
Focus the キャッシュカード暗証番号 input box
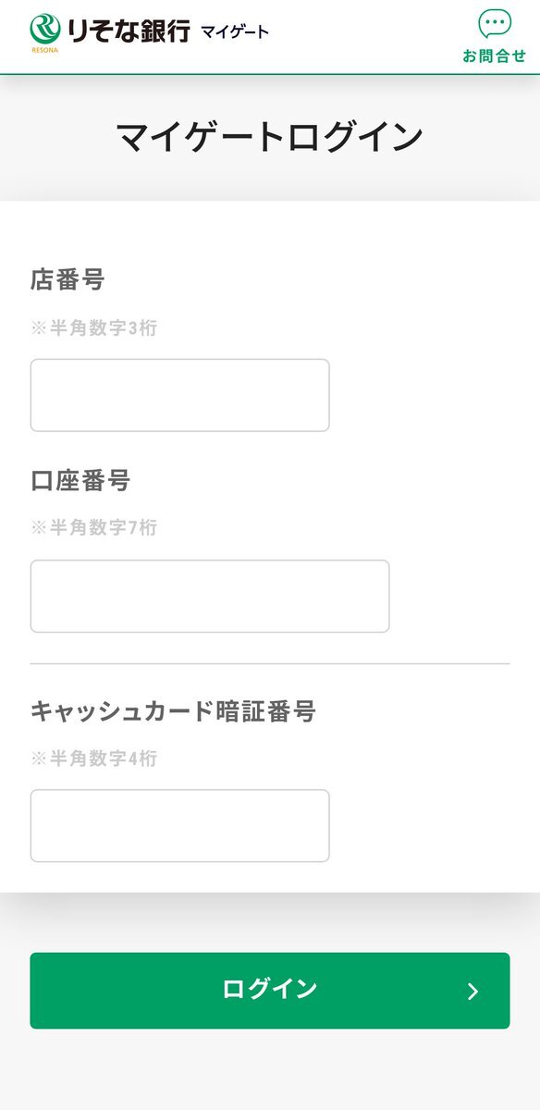pyautogui.click(x=179, y=825)
